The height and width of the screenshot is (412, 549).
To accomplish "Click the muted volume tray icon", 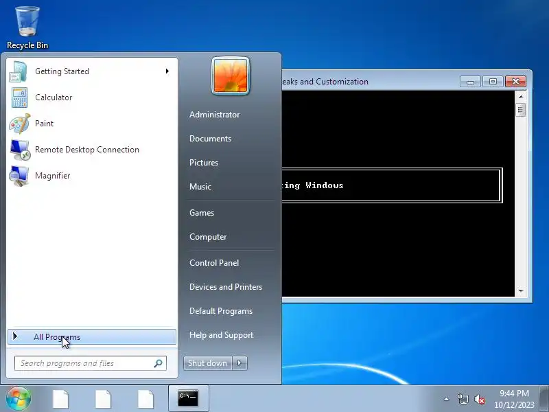I will pyautogui.click(x=479, y=399).
